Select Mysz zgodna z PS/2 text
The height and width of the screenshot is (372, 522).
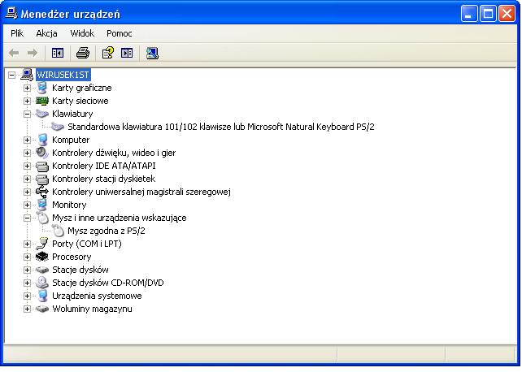point(107,231)
